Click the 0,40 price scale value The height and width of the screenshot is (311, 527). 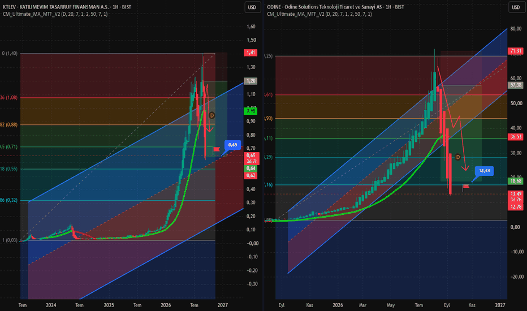(x=250, y=189)
